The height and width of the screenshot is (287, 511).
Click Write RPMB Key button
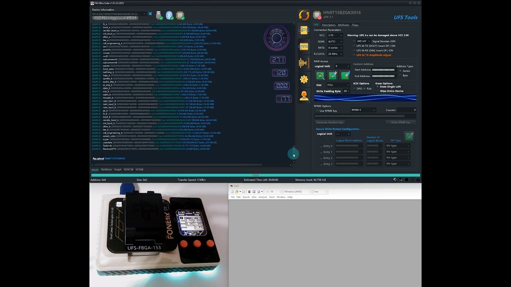click(400, 122)
